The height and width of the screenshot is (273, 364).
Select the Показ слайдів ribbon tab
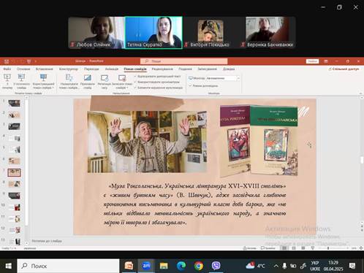coord(135,69)
